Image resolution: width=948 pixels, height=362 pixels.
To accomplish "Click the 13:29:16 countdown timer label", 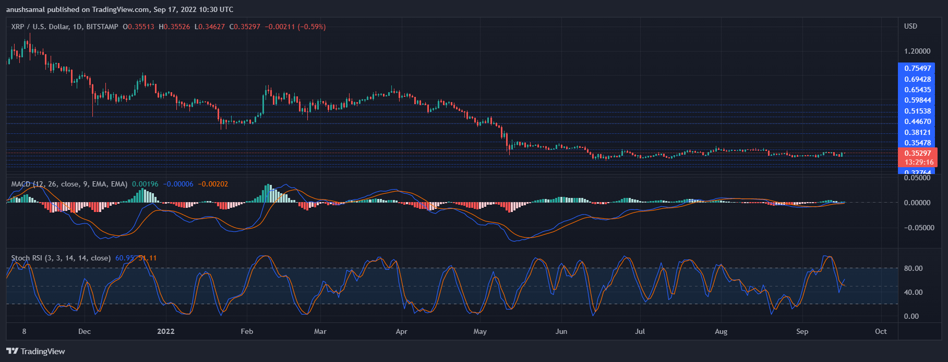I will click(919, 163).
